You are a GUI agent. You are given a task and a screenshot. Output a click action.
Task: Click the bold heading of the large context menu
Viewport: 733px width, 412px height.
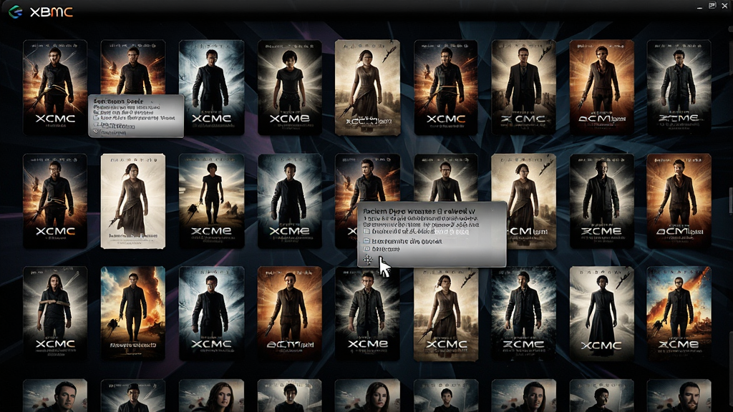tap(419, 212)
